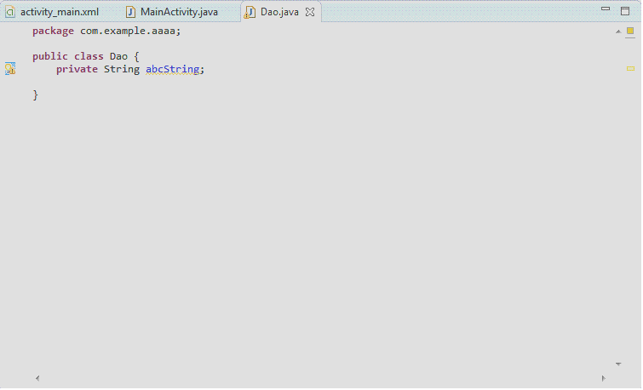The height and width of the screenshot is (390, 643).
Task: Click the closing brace of the class
Action: coord(35,95)
